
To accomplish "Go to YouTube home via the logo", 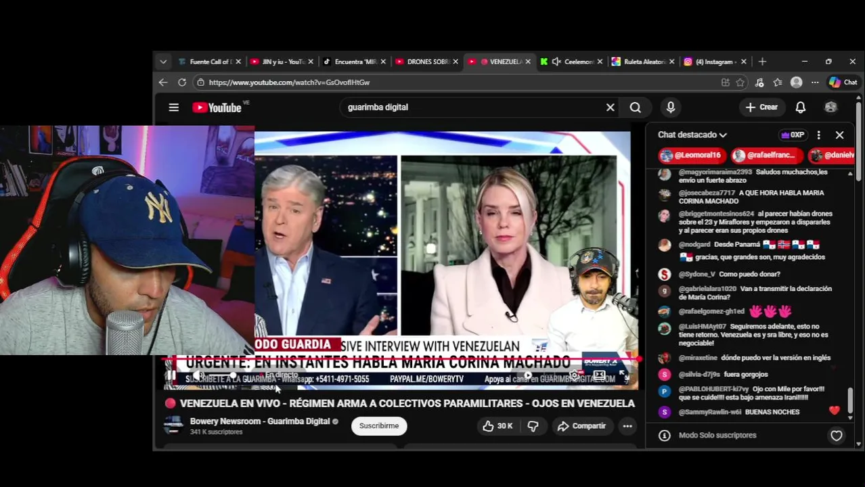I will [x=217, y=108].
